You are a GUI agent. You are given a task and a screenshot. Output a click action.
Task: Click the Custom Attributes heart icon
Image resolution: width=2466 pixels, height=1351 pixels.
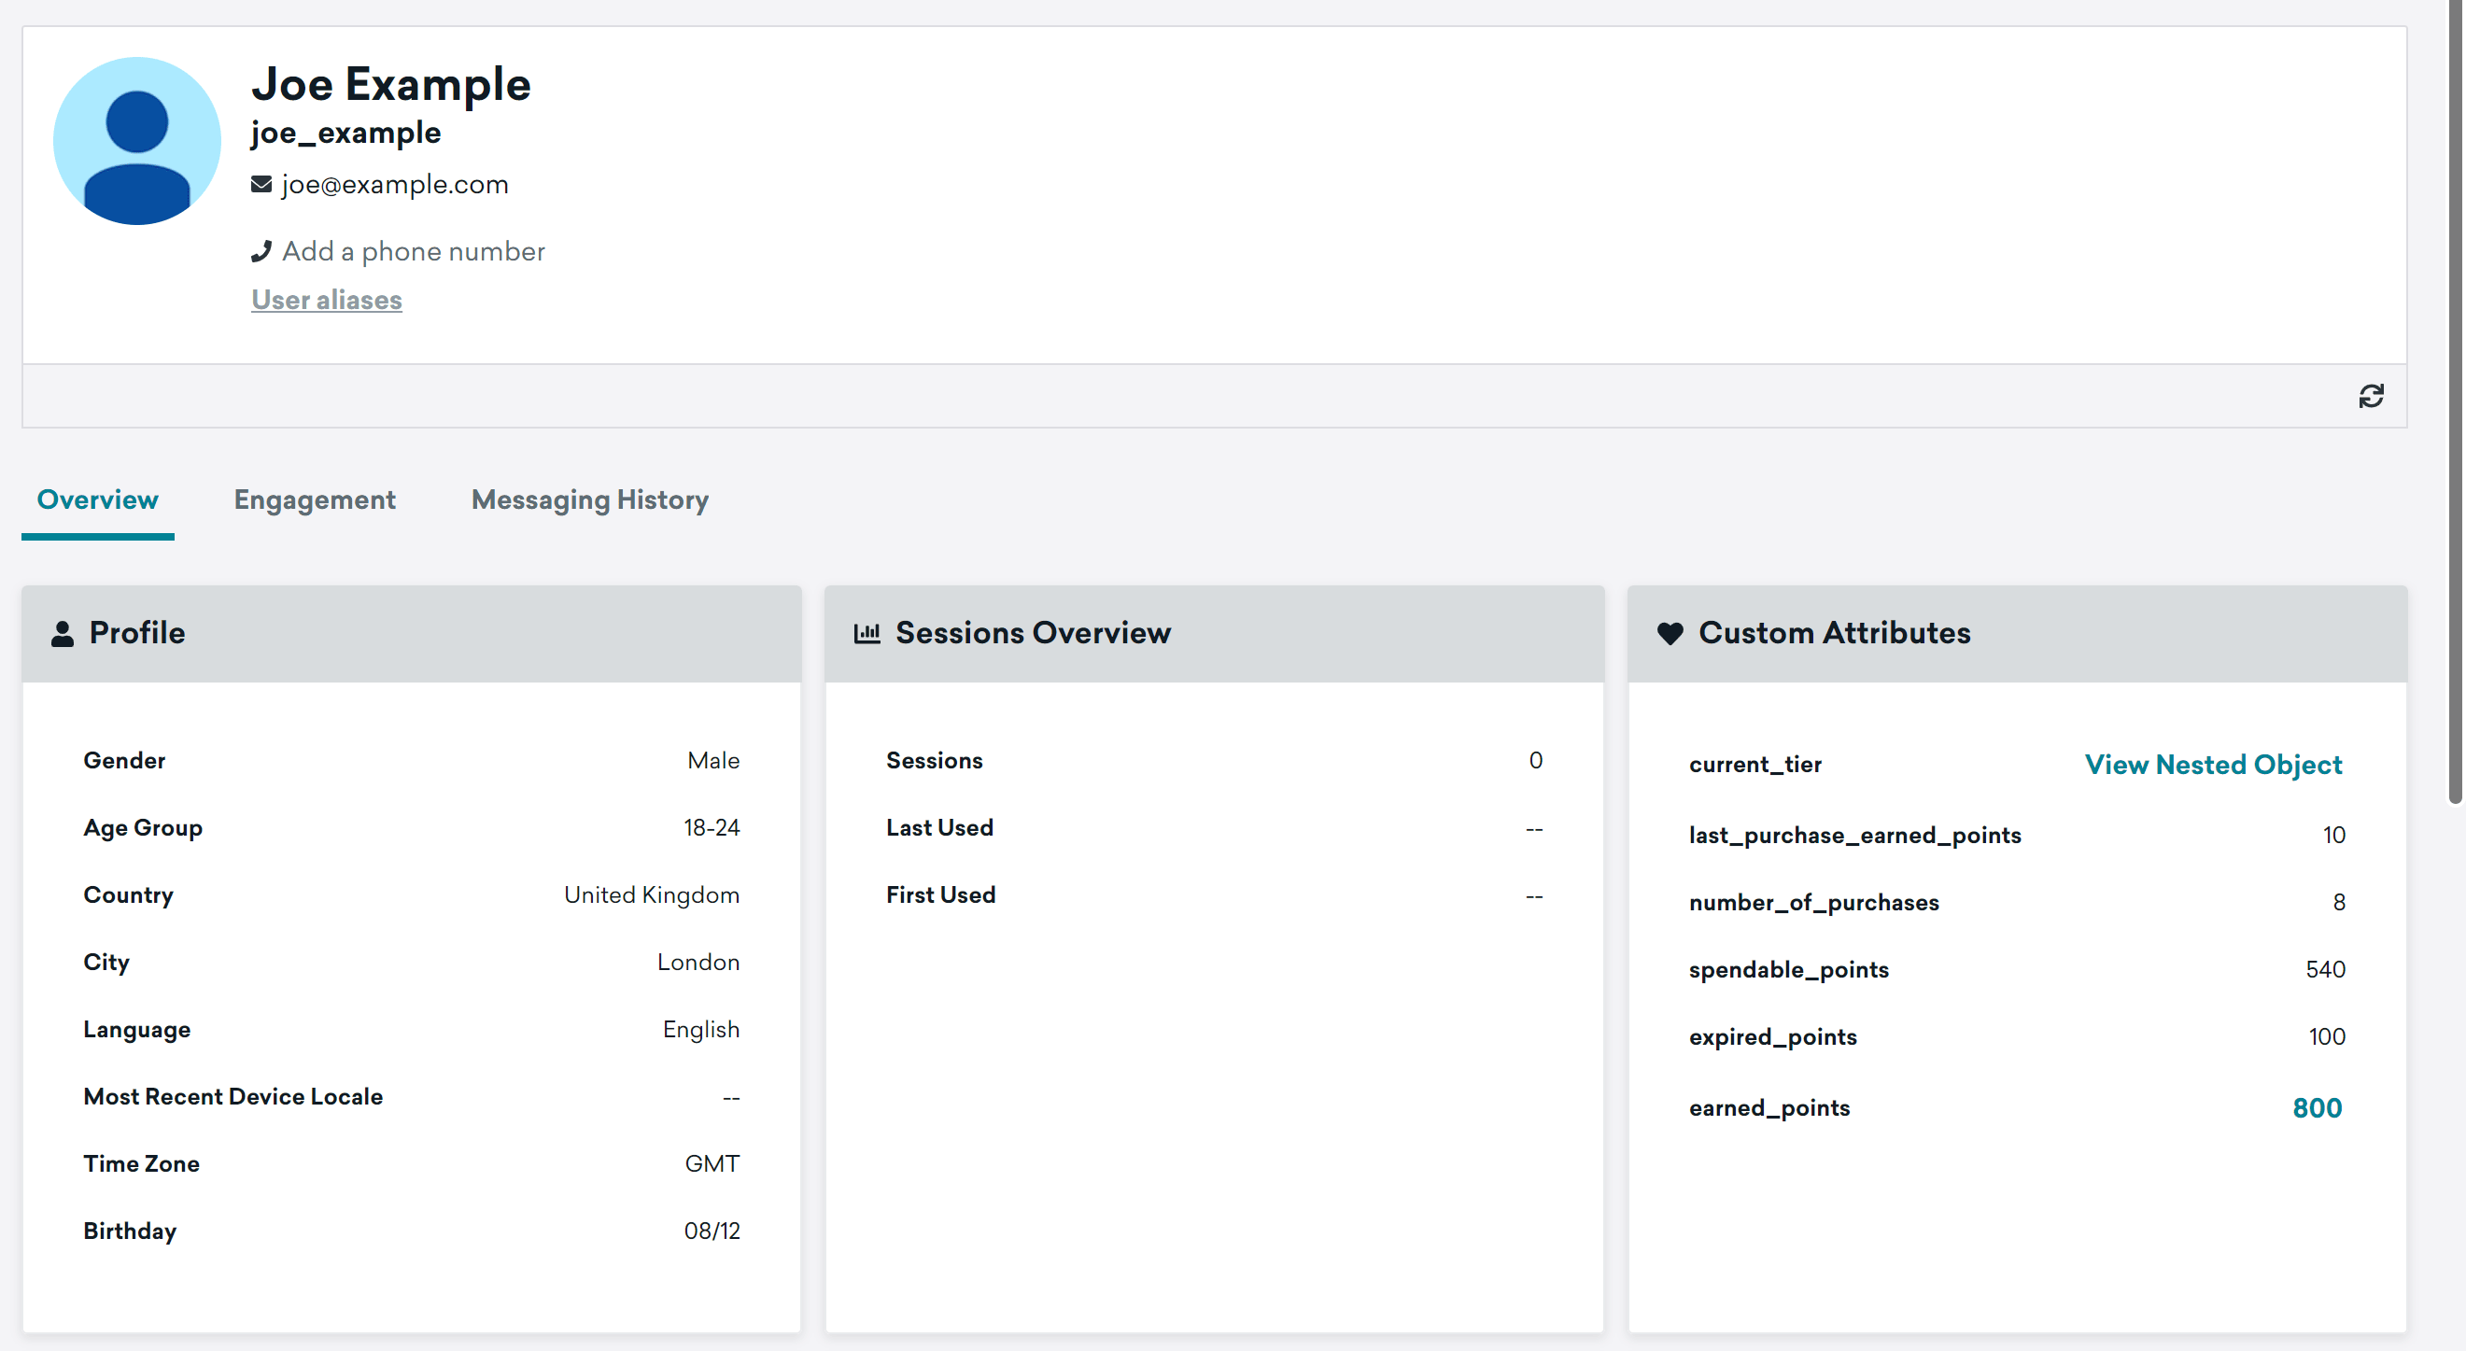(1670, 633)
